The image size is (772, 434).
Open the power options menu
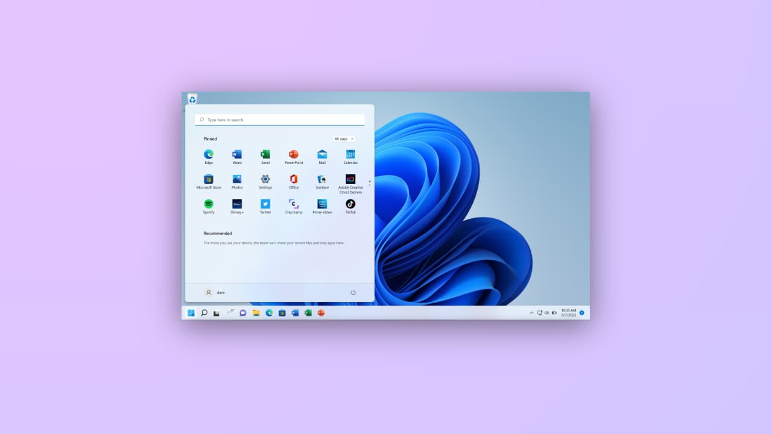[x=353, y=292]
